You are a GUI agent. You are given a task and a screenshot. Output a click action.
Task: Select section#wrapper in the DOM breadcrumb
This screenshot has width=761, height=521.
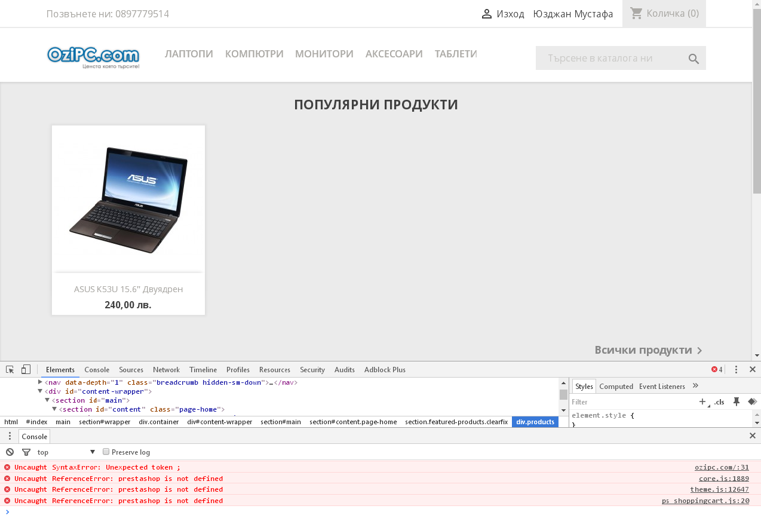coord(105,422)
